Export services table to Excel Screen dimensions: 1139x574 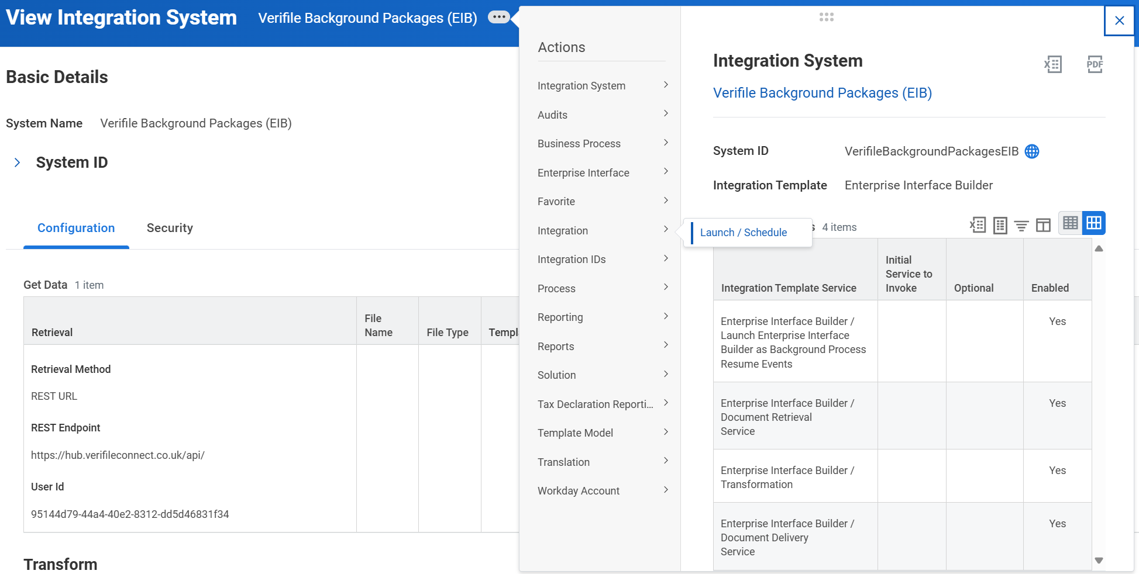tap(978, 225)
